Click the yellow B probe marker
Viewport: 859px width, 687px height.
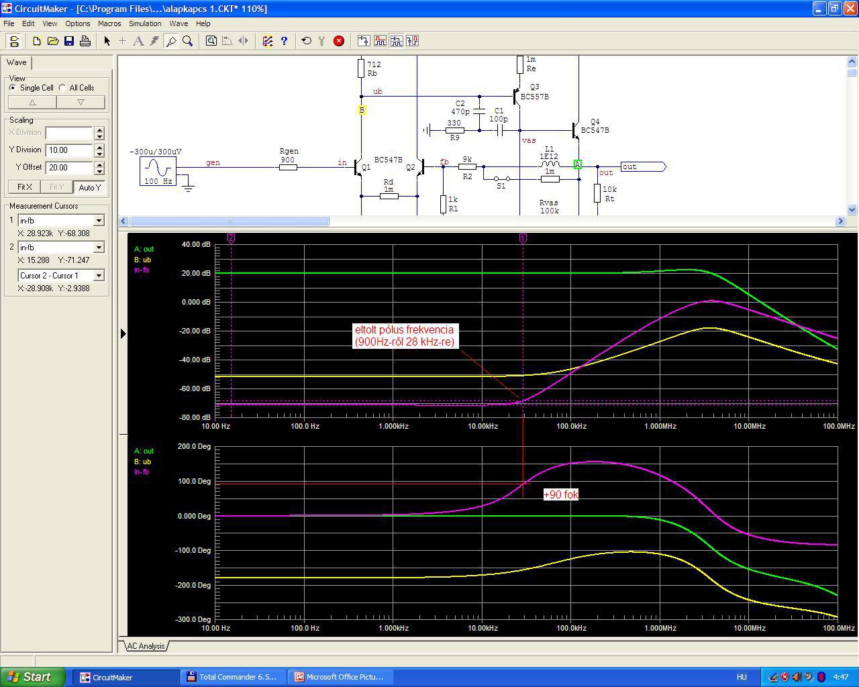click(362, 110)
